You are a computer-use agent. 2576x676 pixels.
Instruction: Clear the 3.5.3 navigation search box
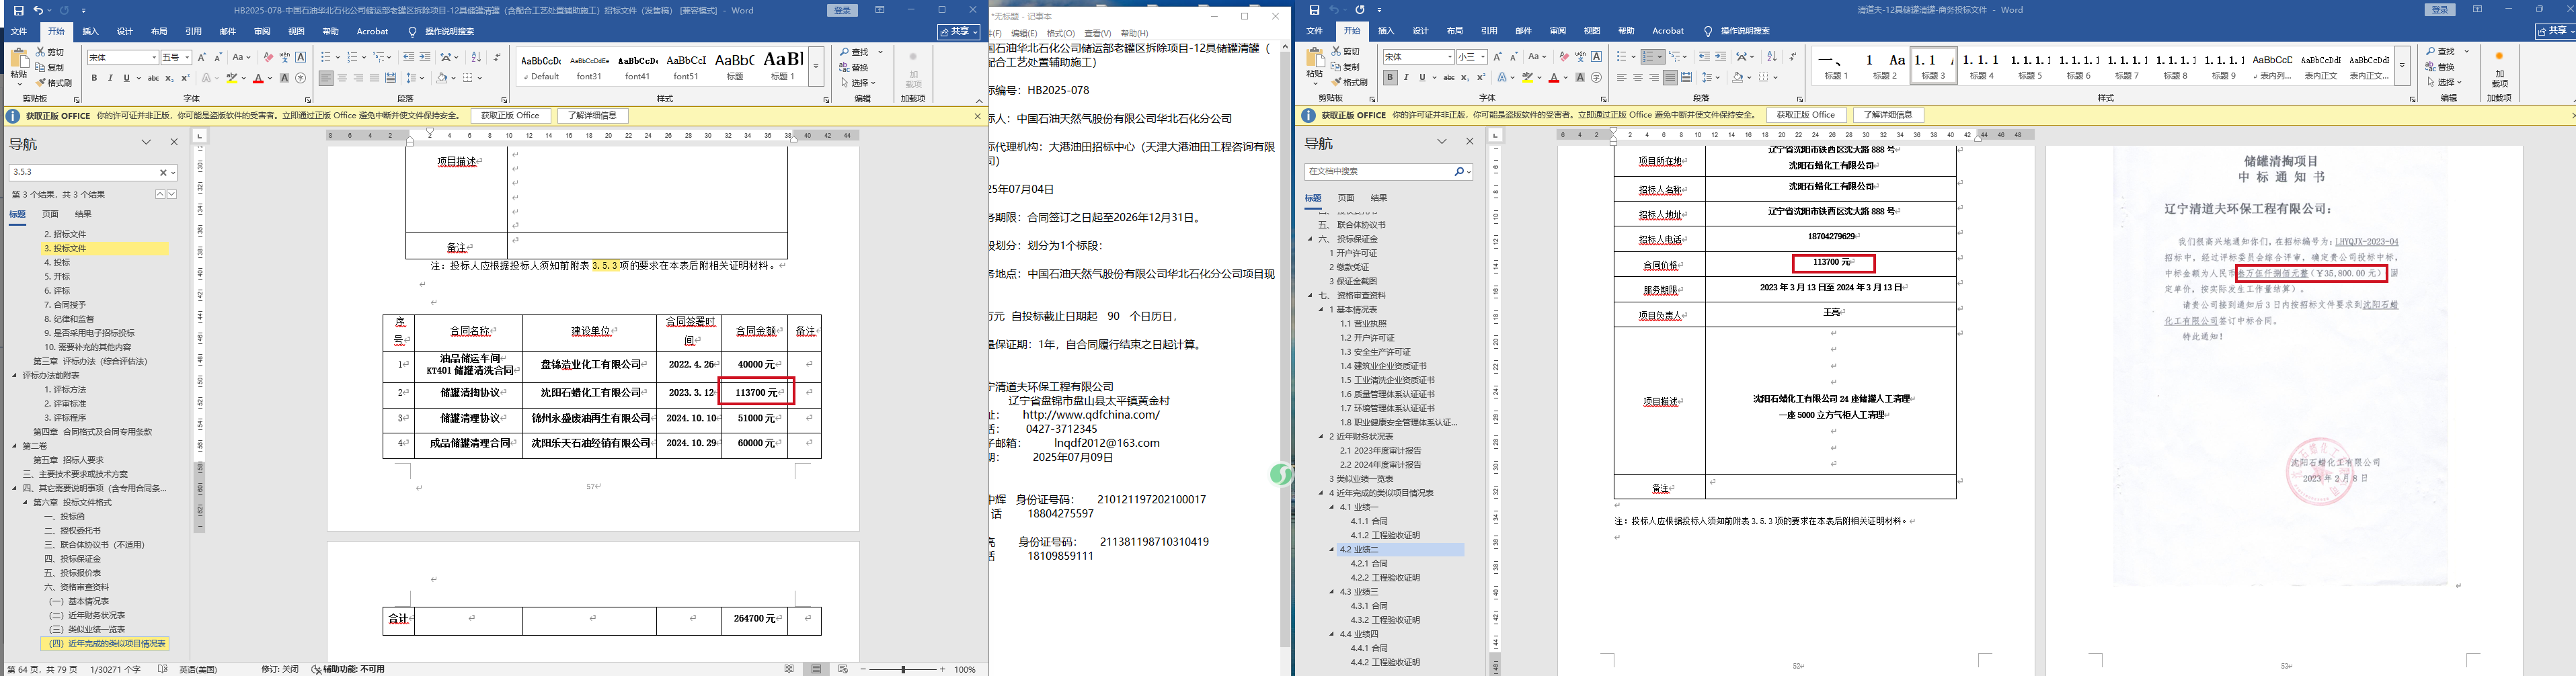pos(163,172)
